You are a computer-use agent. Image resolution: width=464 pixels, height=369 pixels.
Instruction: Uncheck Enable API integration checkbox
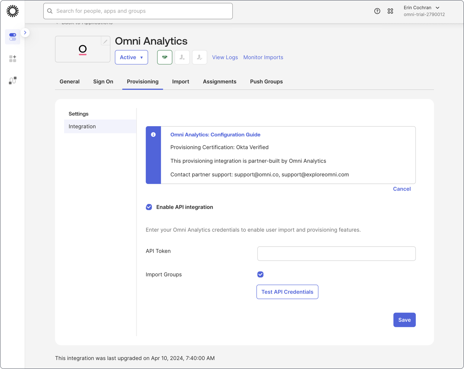[x=149, y=207]
